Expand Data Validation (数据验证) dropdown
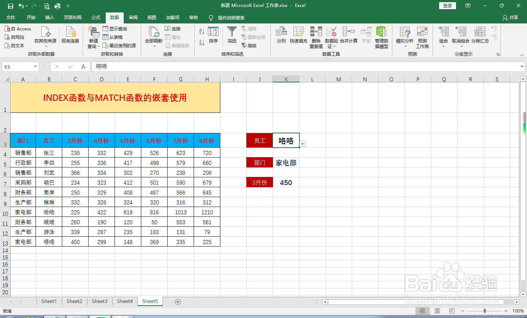Screen dimensions: 527x318 334,47
